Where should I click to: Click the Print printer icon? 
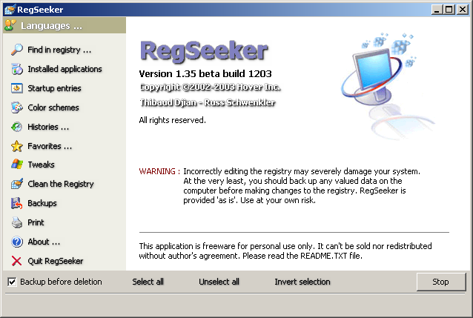click(x=16, y=222)
